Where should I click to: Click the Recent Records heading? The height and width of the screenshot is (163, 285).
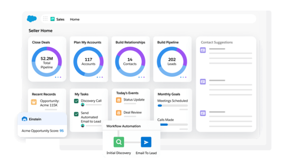click(44, 94)
